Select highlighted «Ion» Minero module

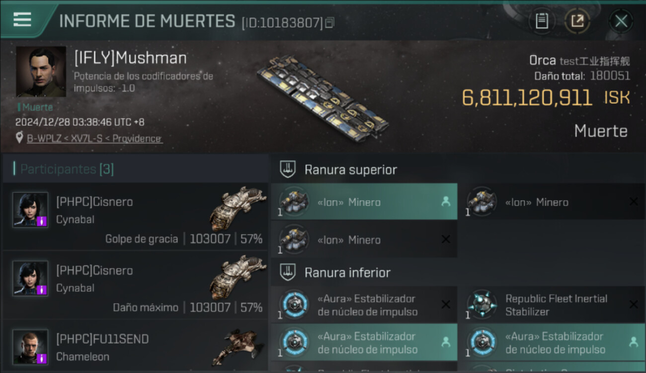coord(364,201)
